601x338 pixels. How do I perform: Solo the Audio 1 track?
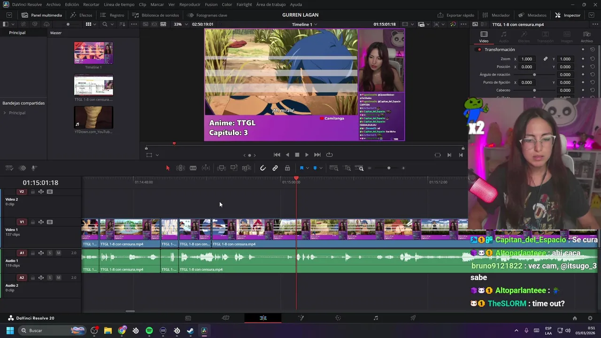(50, 253)
